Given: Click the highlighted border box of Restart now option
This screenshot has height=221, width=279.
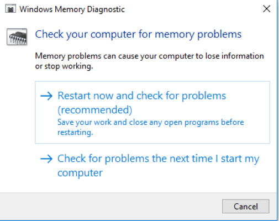Looking at the screenshot, I should [152, 112].
